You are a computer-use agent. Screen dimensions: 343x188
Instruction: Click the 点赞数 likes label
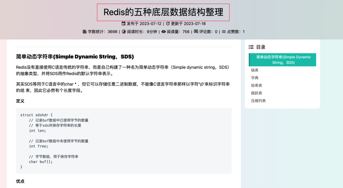point(233,32)
